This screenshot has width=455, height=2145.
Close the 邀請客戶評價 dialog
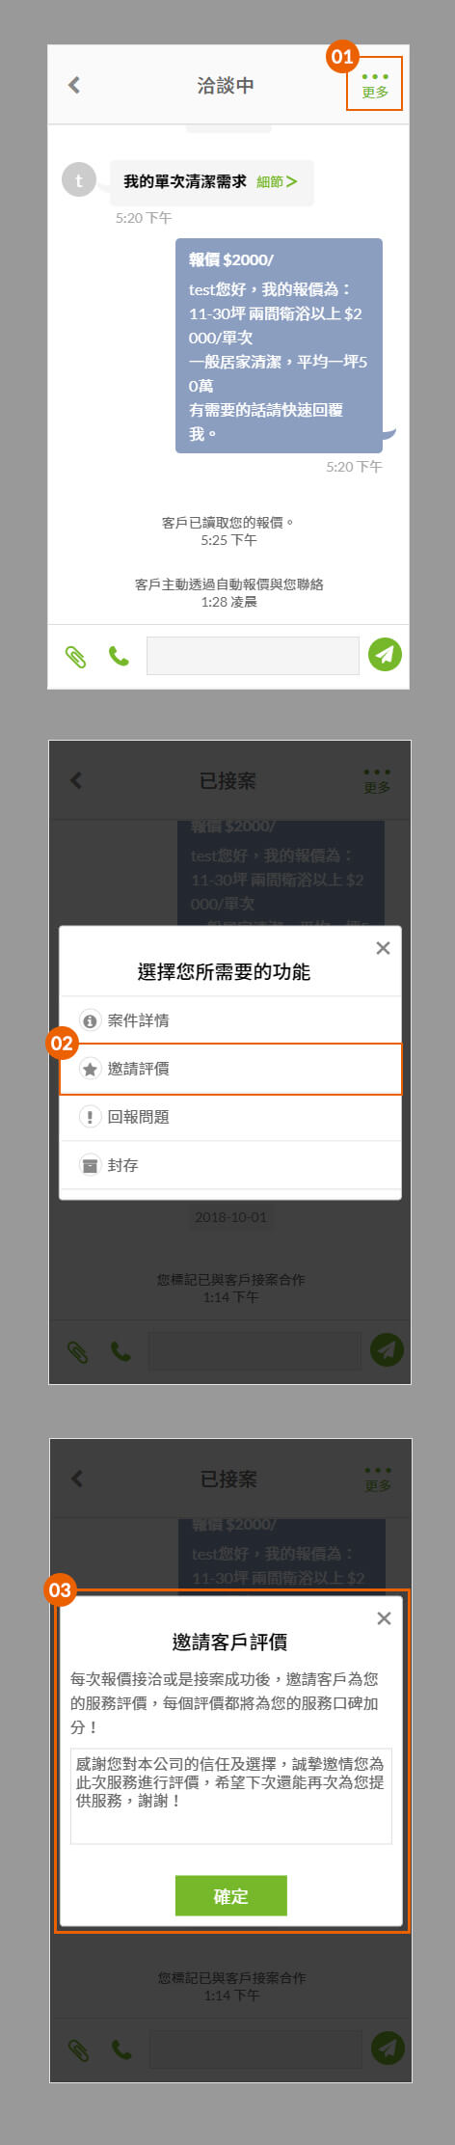[x=384, y=1618]
